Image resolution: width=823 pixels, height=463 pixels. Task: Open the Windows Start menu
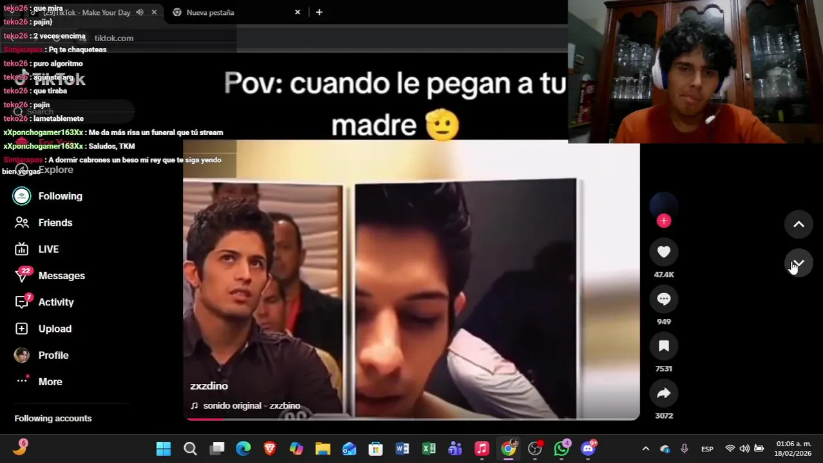pos(164,449)
